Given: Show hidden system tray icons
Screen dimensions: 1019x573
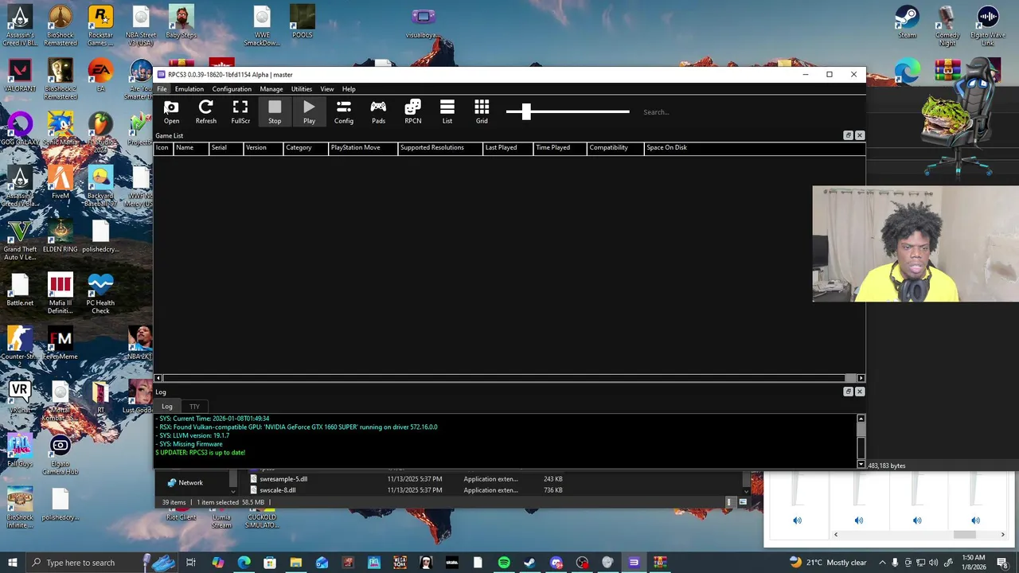Looking at the screenshot, I should (x=882, y=563).
